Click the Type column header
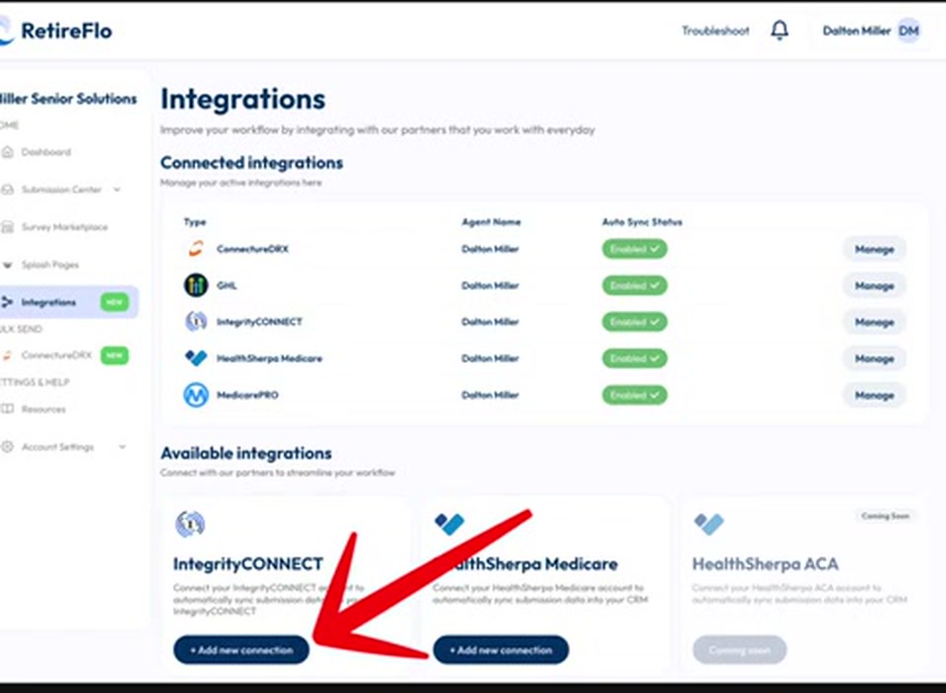 (x=195, y=221)
